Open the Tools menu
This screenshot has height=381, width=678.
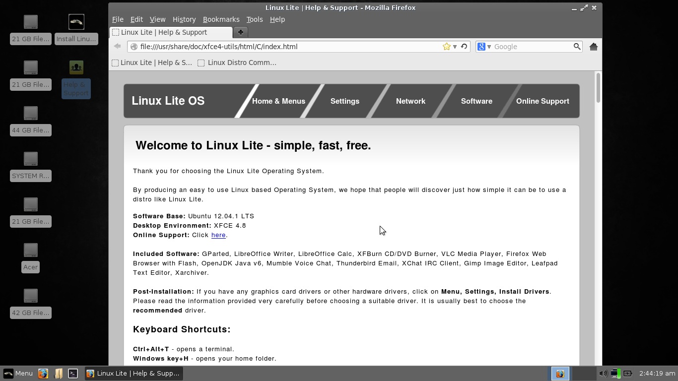point(255,19)
